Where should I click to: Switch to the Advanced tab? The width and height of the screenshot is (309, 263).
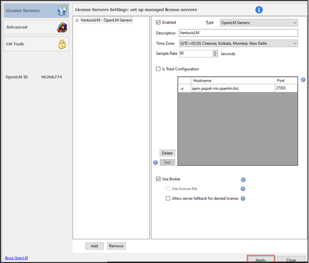pyautogui.click(x=36, y=27)
